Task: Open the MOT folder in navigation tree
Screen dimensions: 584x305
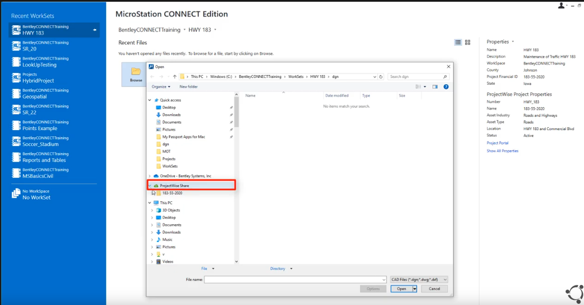Action: point(166,151)
